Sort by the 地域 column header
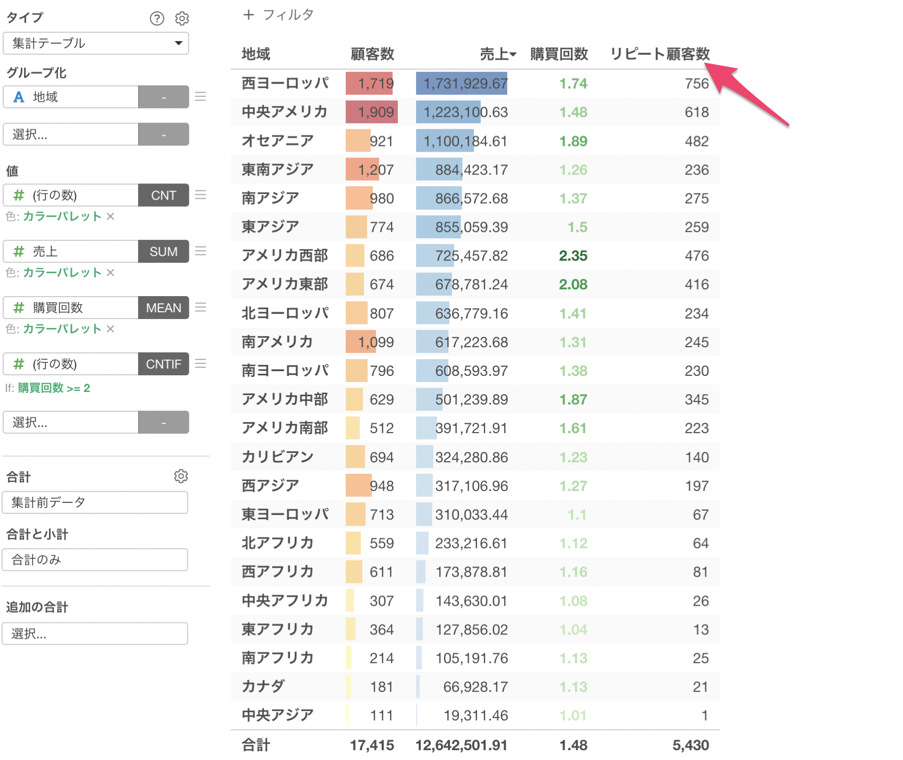 256,54
